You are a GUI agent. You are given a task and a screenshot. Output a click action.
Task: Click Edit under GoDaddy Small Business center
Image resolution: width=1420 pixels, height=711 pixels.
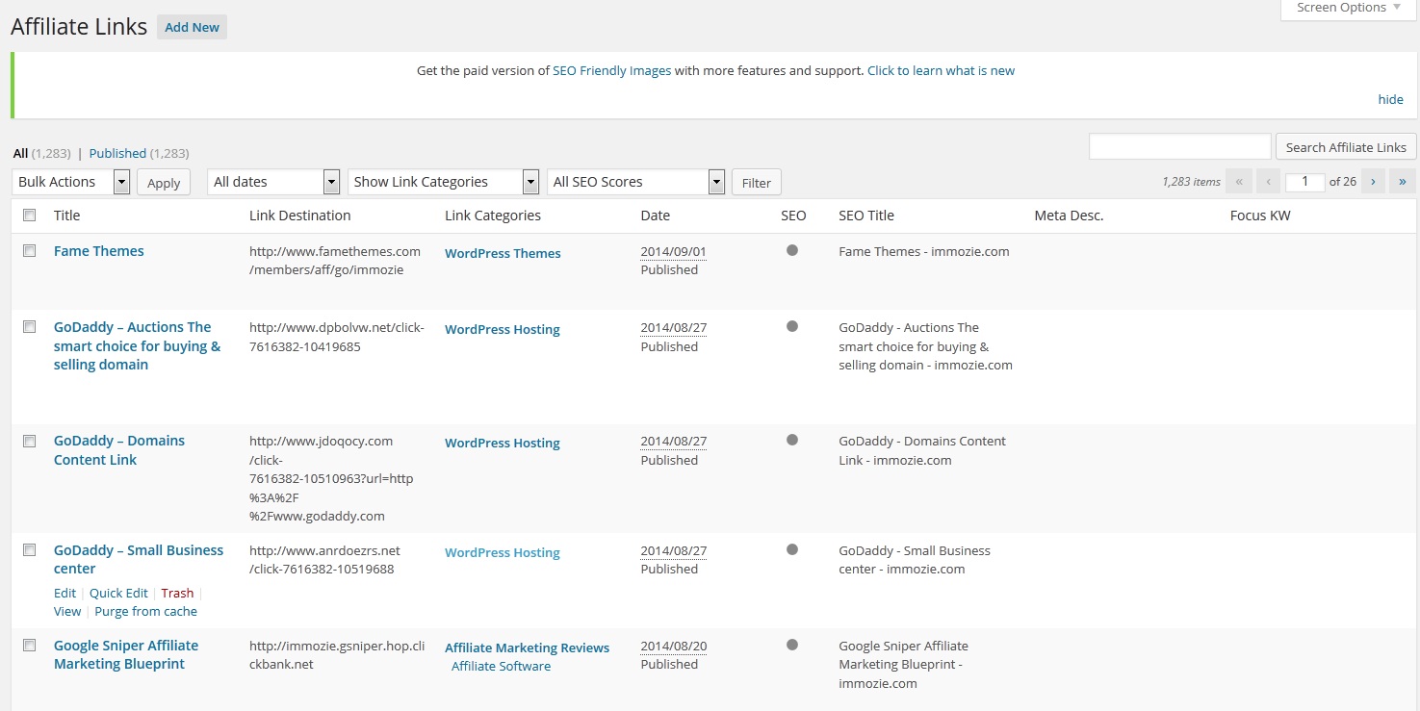[65, 593]
